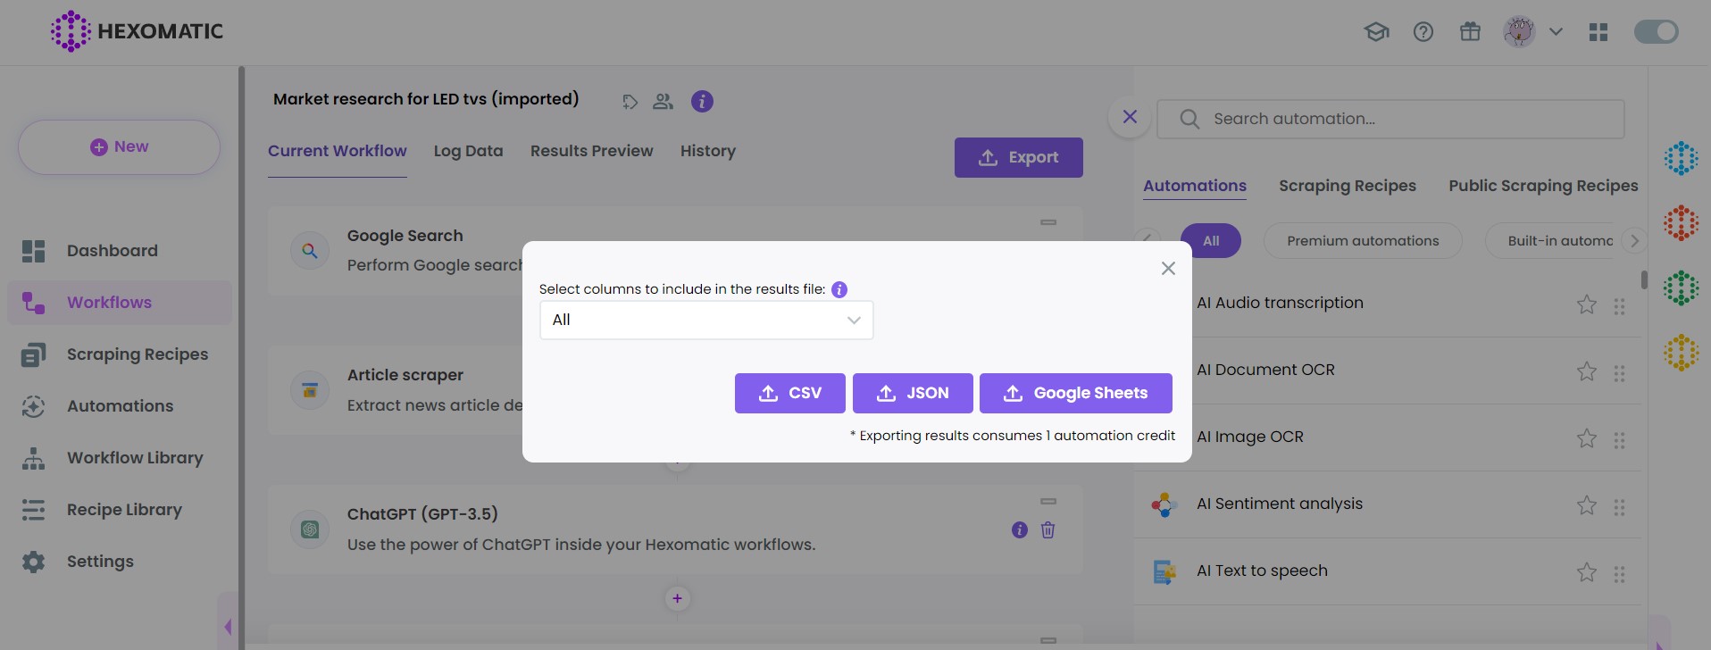Click the graduation cap academy icon

point(1376,32)
